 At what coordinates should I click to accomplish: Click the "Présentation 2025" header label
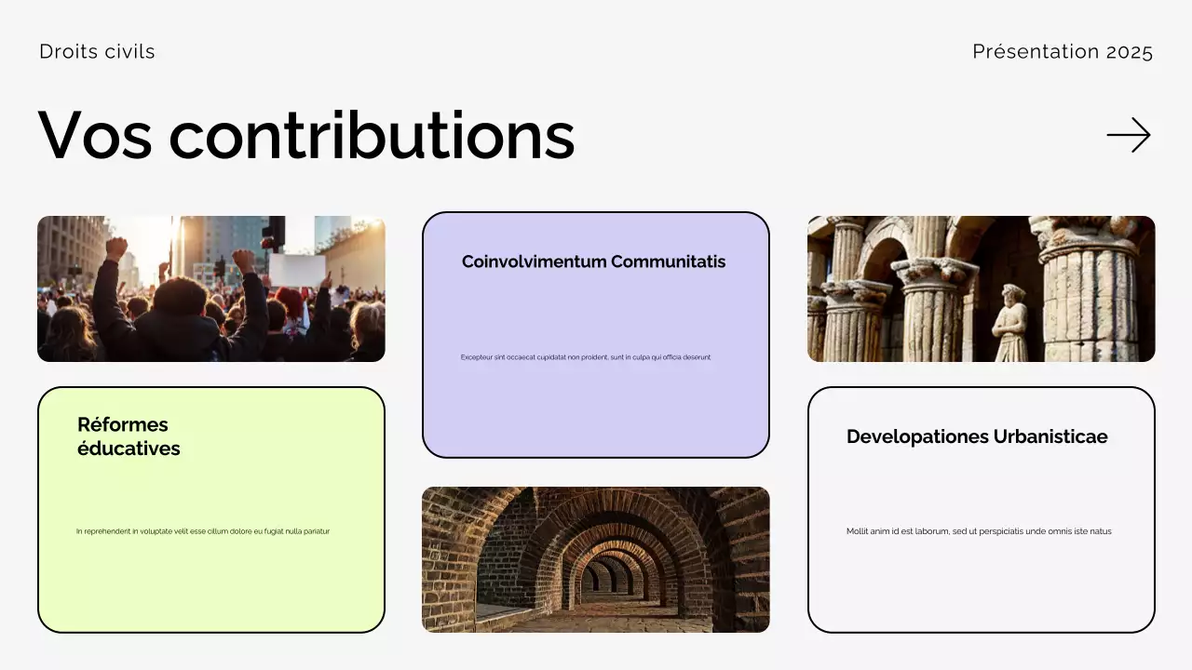(1062, 52)
